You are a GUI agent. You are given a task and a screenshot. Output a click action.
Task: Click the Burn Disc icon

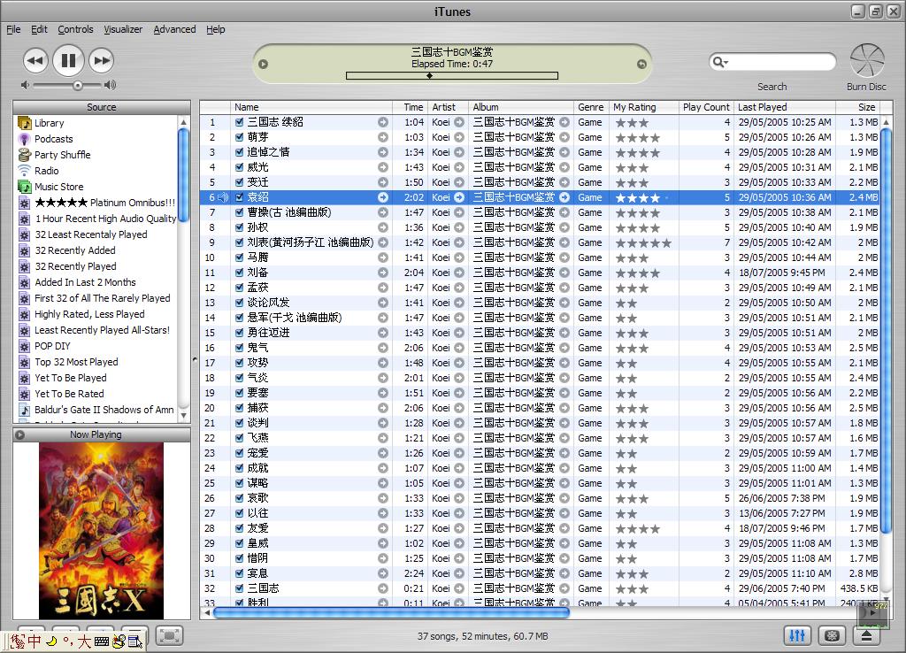click(867, 60)
